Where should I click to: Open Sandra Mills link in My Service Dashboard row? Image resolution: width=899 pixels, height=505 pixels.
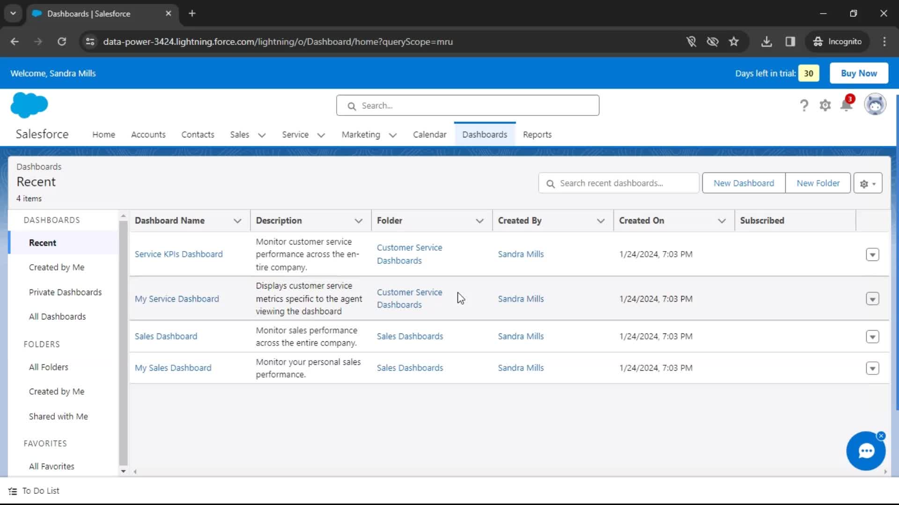point(521,299)
